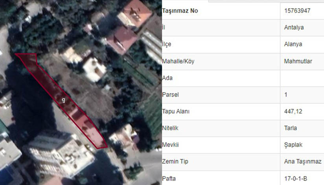
Task: Click the Nitelik value Tarla
Action: [x=291, y=128]
